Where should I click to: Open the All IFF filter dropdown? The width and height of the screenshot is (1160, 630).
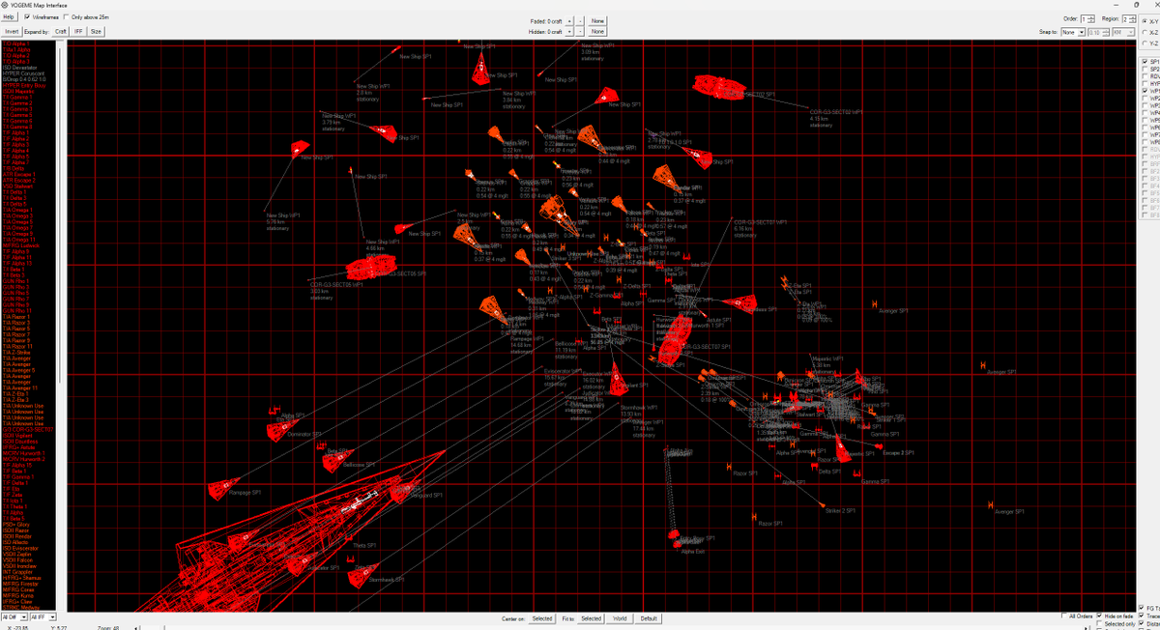coord(43,616)
